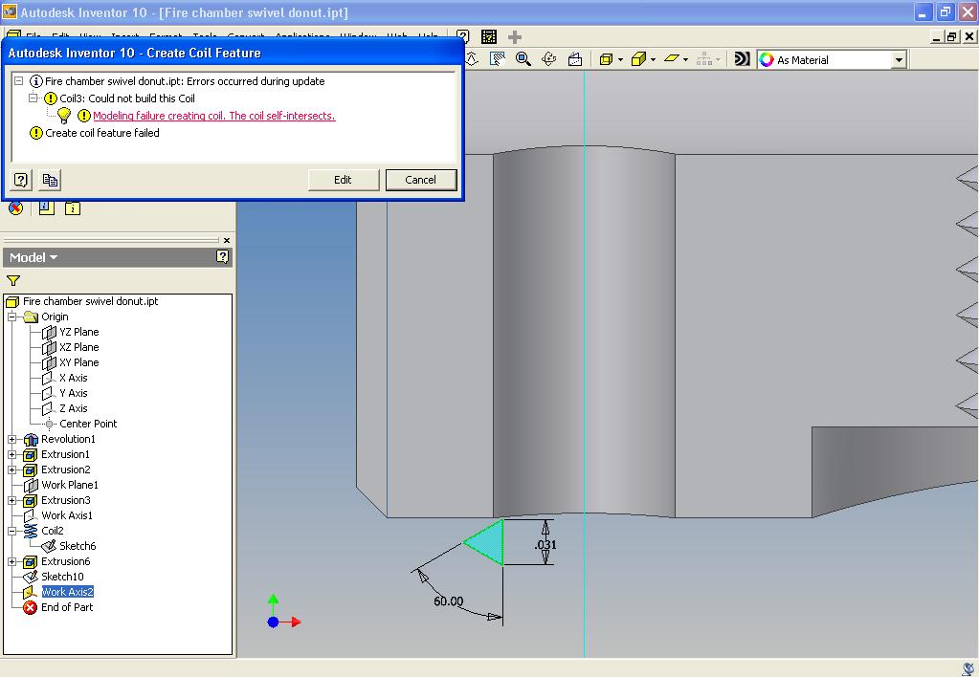Click the zoom-all icon left of pan
979x677 pixels.
[472, 59]
